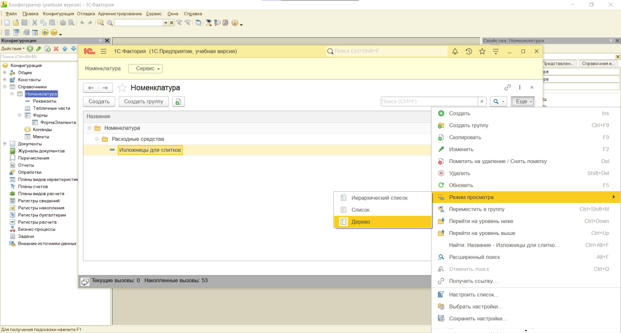Start debugging with the first orange play icon

[45, 33]
